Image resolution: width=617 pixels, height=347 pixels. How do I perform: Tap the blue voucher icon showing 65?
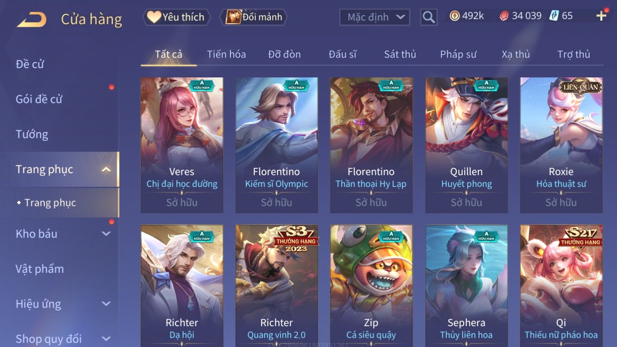click(554, 16)
